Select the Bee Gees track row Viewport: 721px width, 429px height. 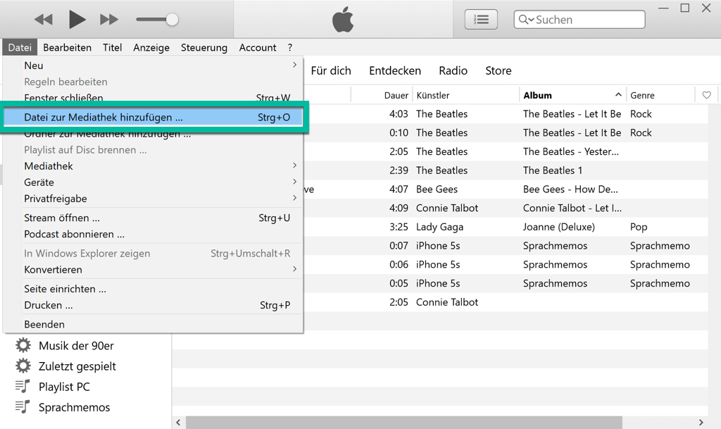pos(506,189)
